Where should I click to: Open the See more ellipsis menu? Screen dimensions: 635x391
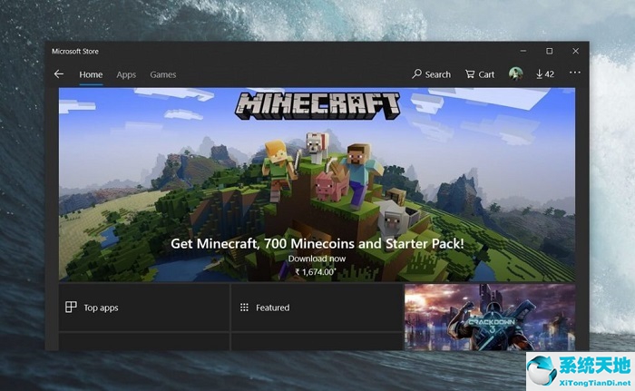tap(574, 73)
